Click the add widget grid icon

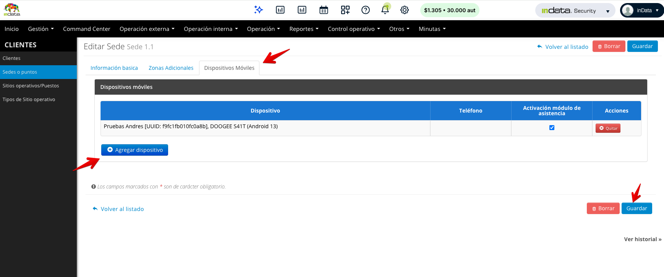point(345,10)
